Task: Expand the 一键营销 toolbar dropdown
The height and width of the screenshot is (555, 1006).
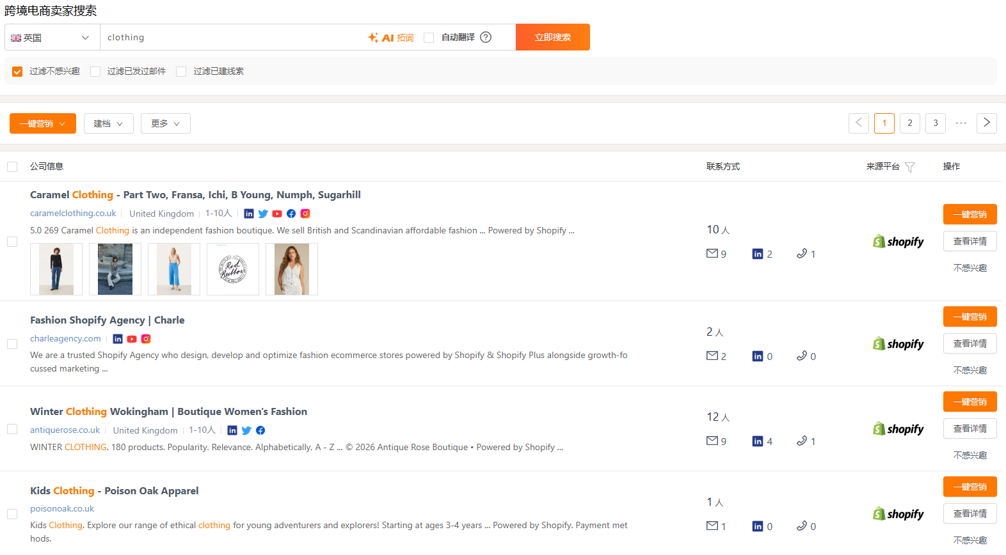Action: [x=43, y=123]
